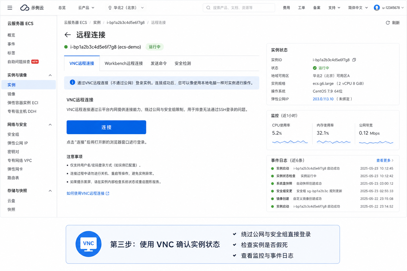This screenshot has height=271, width=407.
Task: Click the external link icon after 如何使用VNC远程连接
Action: [108, 193]
